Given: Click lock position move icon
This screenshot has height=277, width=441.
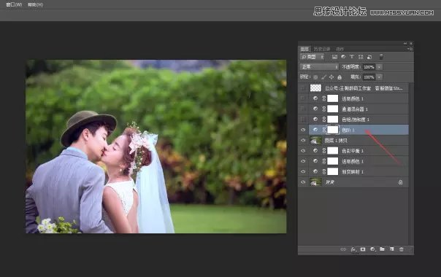Looking at the screenshot, I should click(331, 77).
